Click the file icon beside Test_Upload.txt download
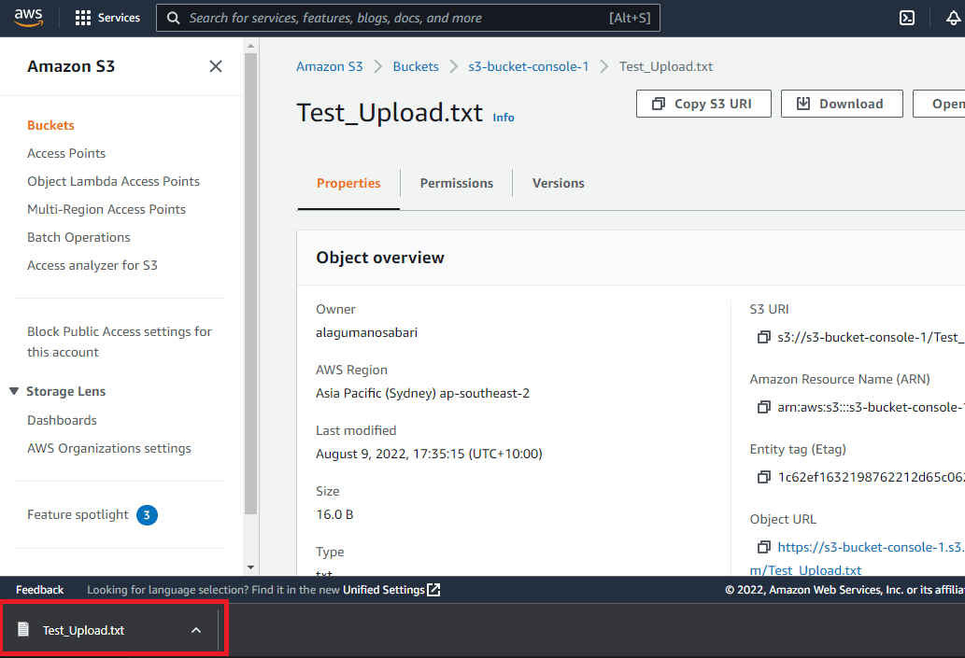 pyautogui.click(x=23, y=630)
